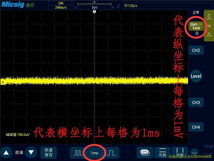Select the trigger position T marker
Viewport: 214px width, 161px height.
tap(94, 12)
